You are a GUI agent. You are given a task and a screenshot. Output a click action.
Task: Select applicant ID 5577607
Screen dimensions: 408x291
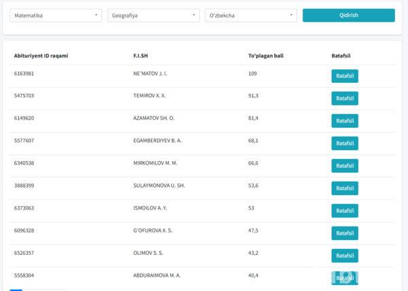(x=24, y=141)
